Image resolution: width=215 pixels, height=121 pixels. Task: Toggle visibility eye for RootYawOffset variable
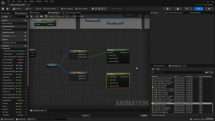coord(26,74)
